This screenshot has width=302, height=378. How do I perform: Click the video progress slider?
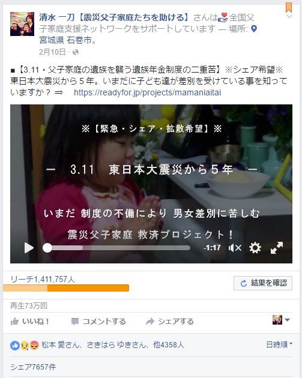tap(116, 248)
